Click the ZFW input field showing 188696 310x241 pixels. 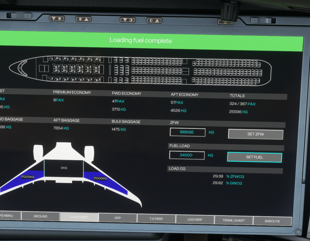tap(188, 132)
